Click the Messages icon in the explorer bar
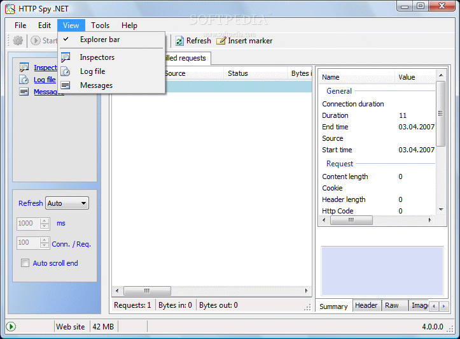The height and width of the screenshot is (339, 460). 24,92
